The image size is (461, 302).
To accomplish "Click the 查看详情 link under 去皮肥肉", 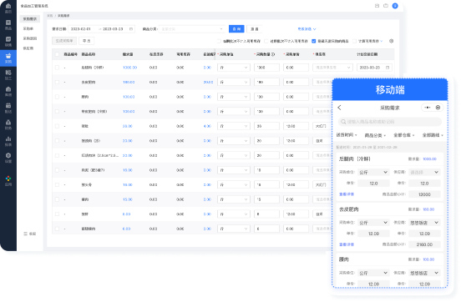I will 347,244.
